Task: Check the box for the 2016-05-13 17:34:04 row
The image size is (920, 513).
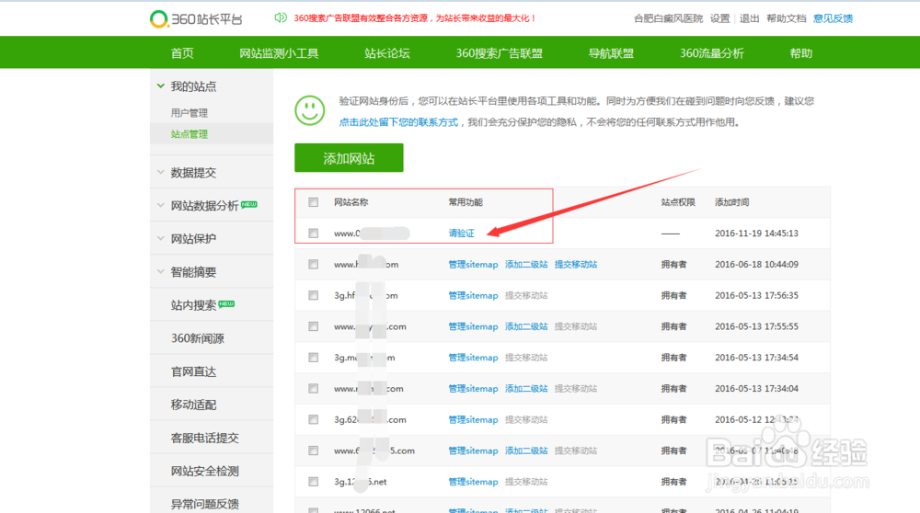Action: [x=314, y=389]
